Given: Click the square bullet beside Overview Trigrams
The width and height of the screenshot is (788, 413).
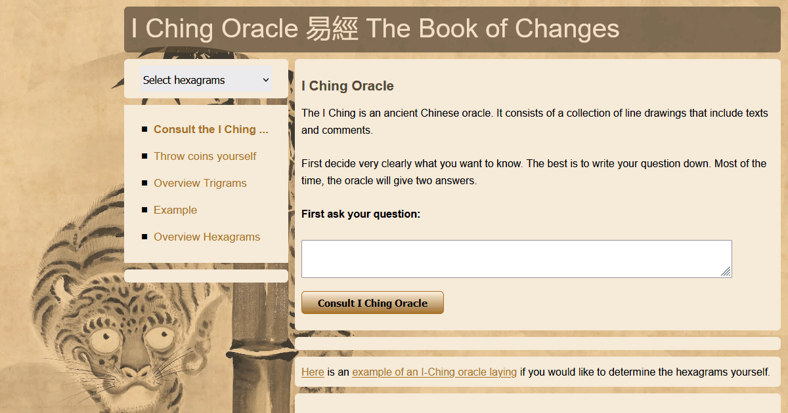Looking at the screenshot, I should 144,184.
